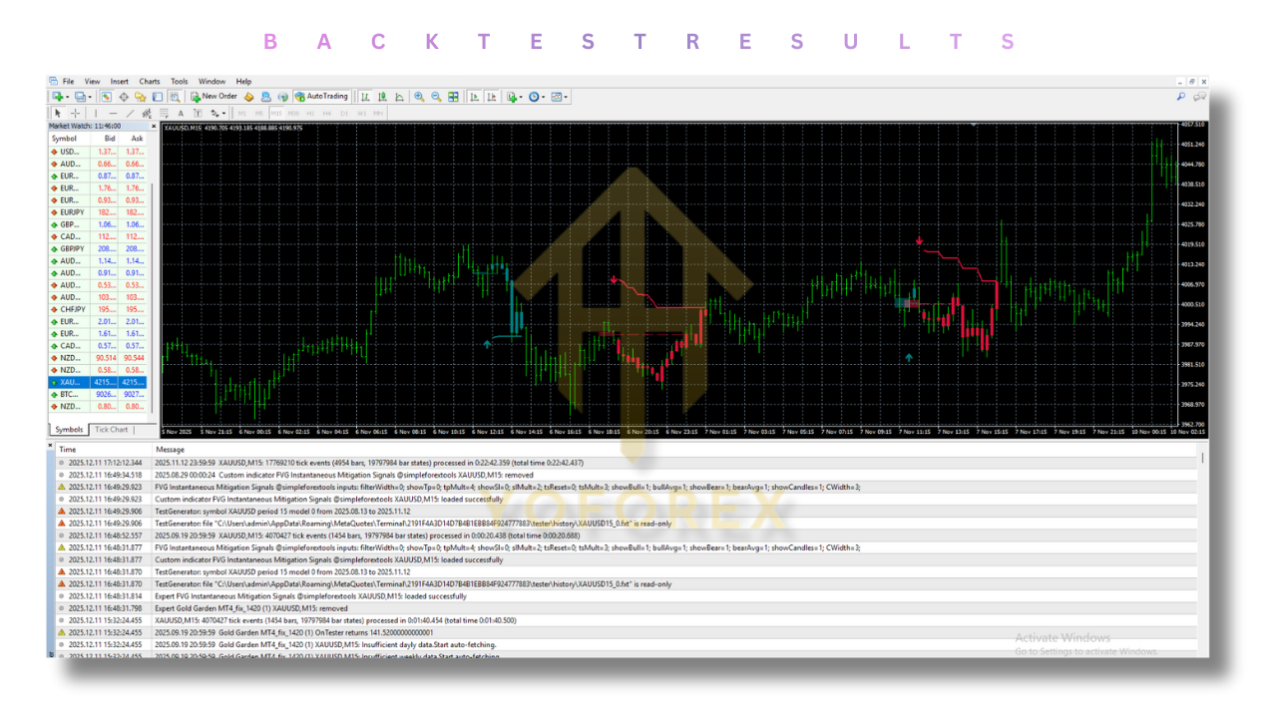Screen dimensions: 1277x718
Task: Open the Periods dropdown
Action: coord(535,97)
